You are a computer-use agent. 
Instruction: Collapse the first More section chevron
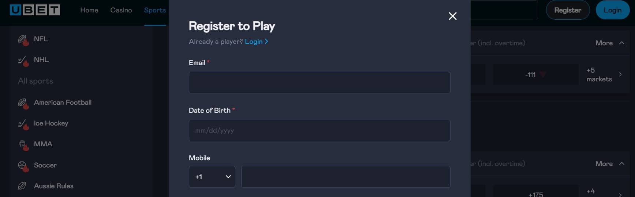(x=621, y=43)
